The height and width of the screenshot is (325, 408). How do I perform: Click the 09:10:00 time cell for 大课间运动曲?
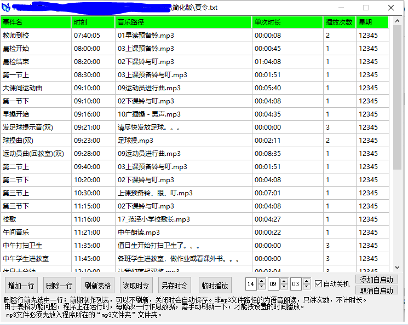click(x=93, y=88)
